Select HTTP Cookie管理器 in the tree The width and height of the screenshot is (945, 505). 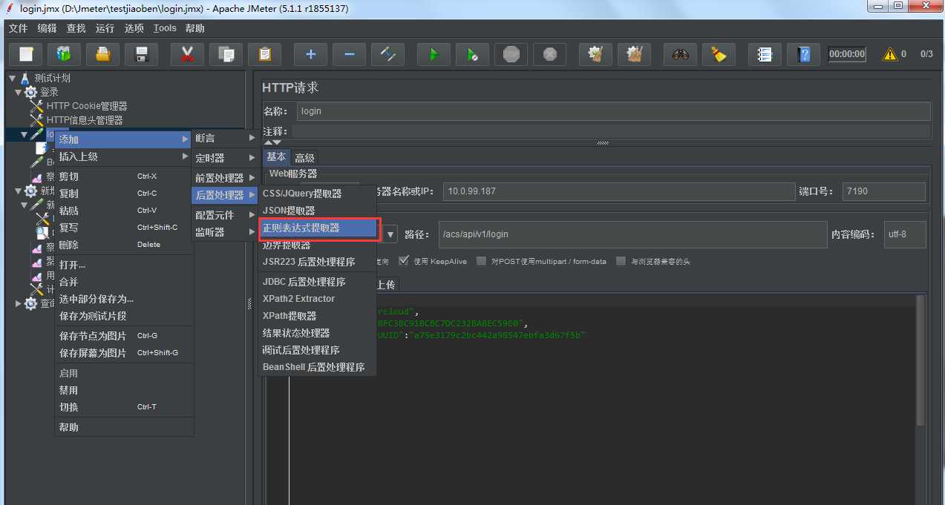tap(87, 106)
